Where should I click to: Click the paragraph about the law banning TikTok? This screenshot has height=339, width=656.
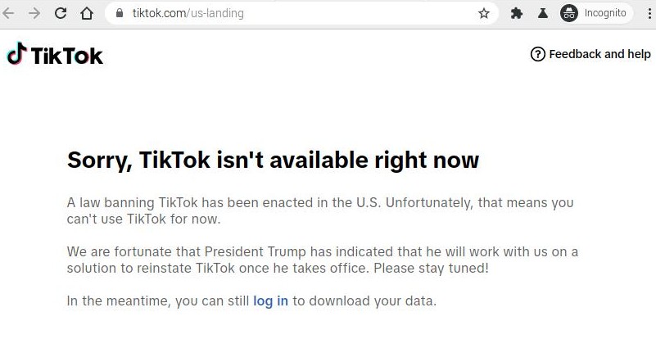320,210
